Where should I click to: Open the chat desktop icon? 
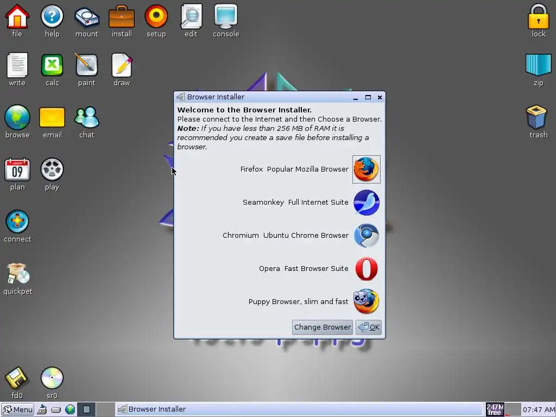point(86,117)
